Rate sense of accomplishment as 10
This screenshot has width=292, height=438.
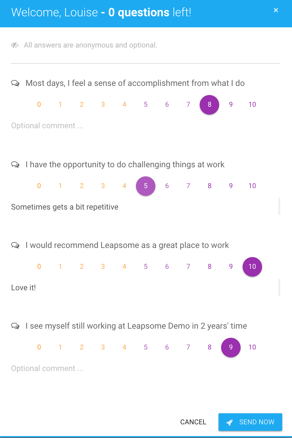tap(252, 104)
